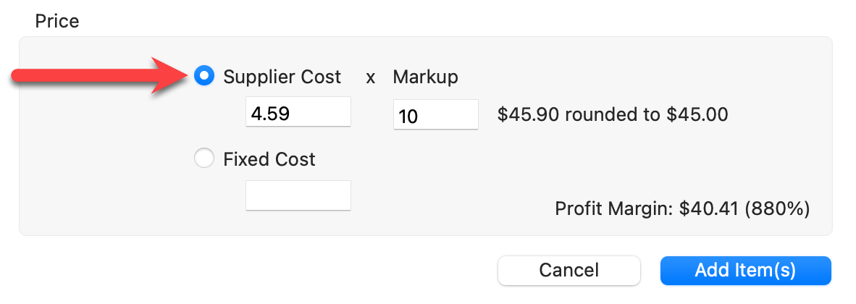
Task: Click the supplier cost field showing 4.59
Action: 298,113
